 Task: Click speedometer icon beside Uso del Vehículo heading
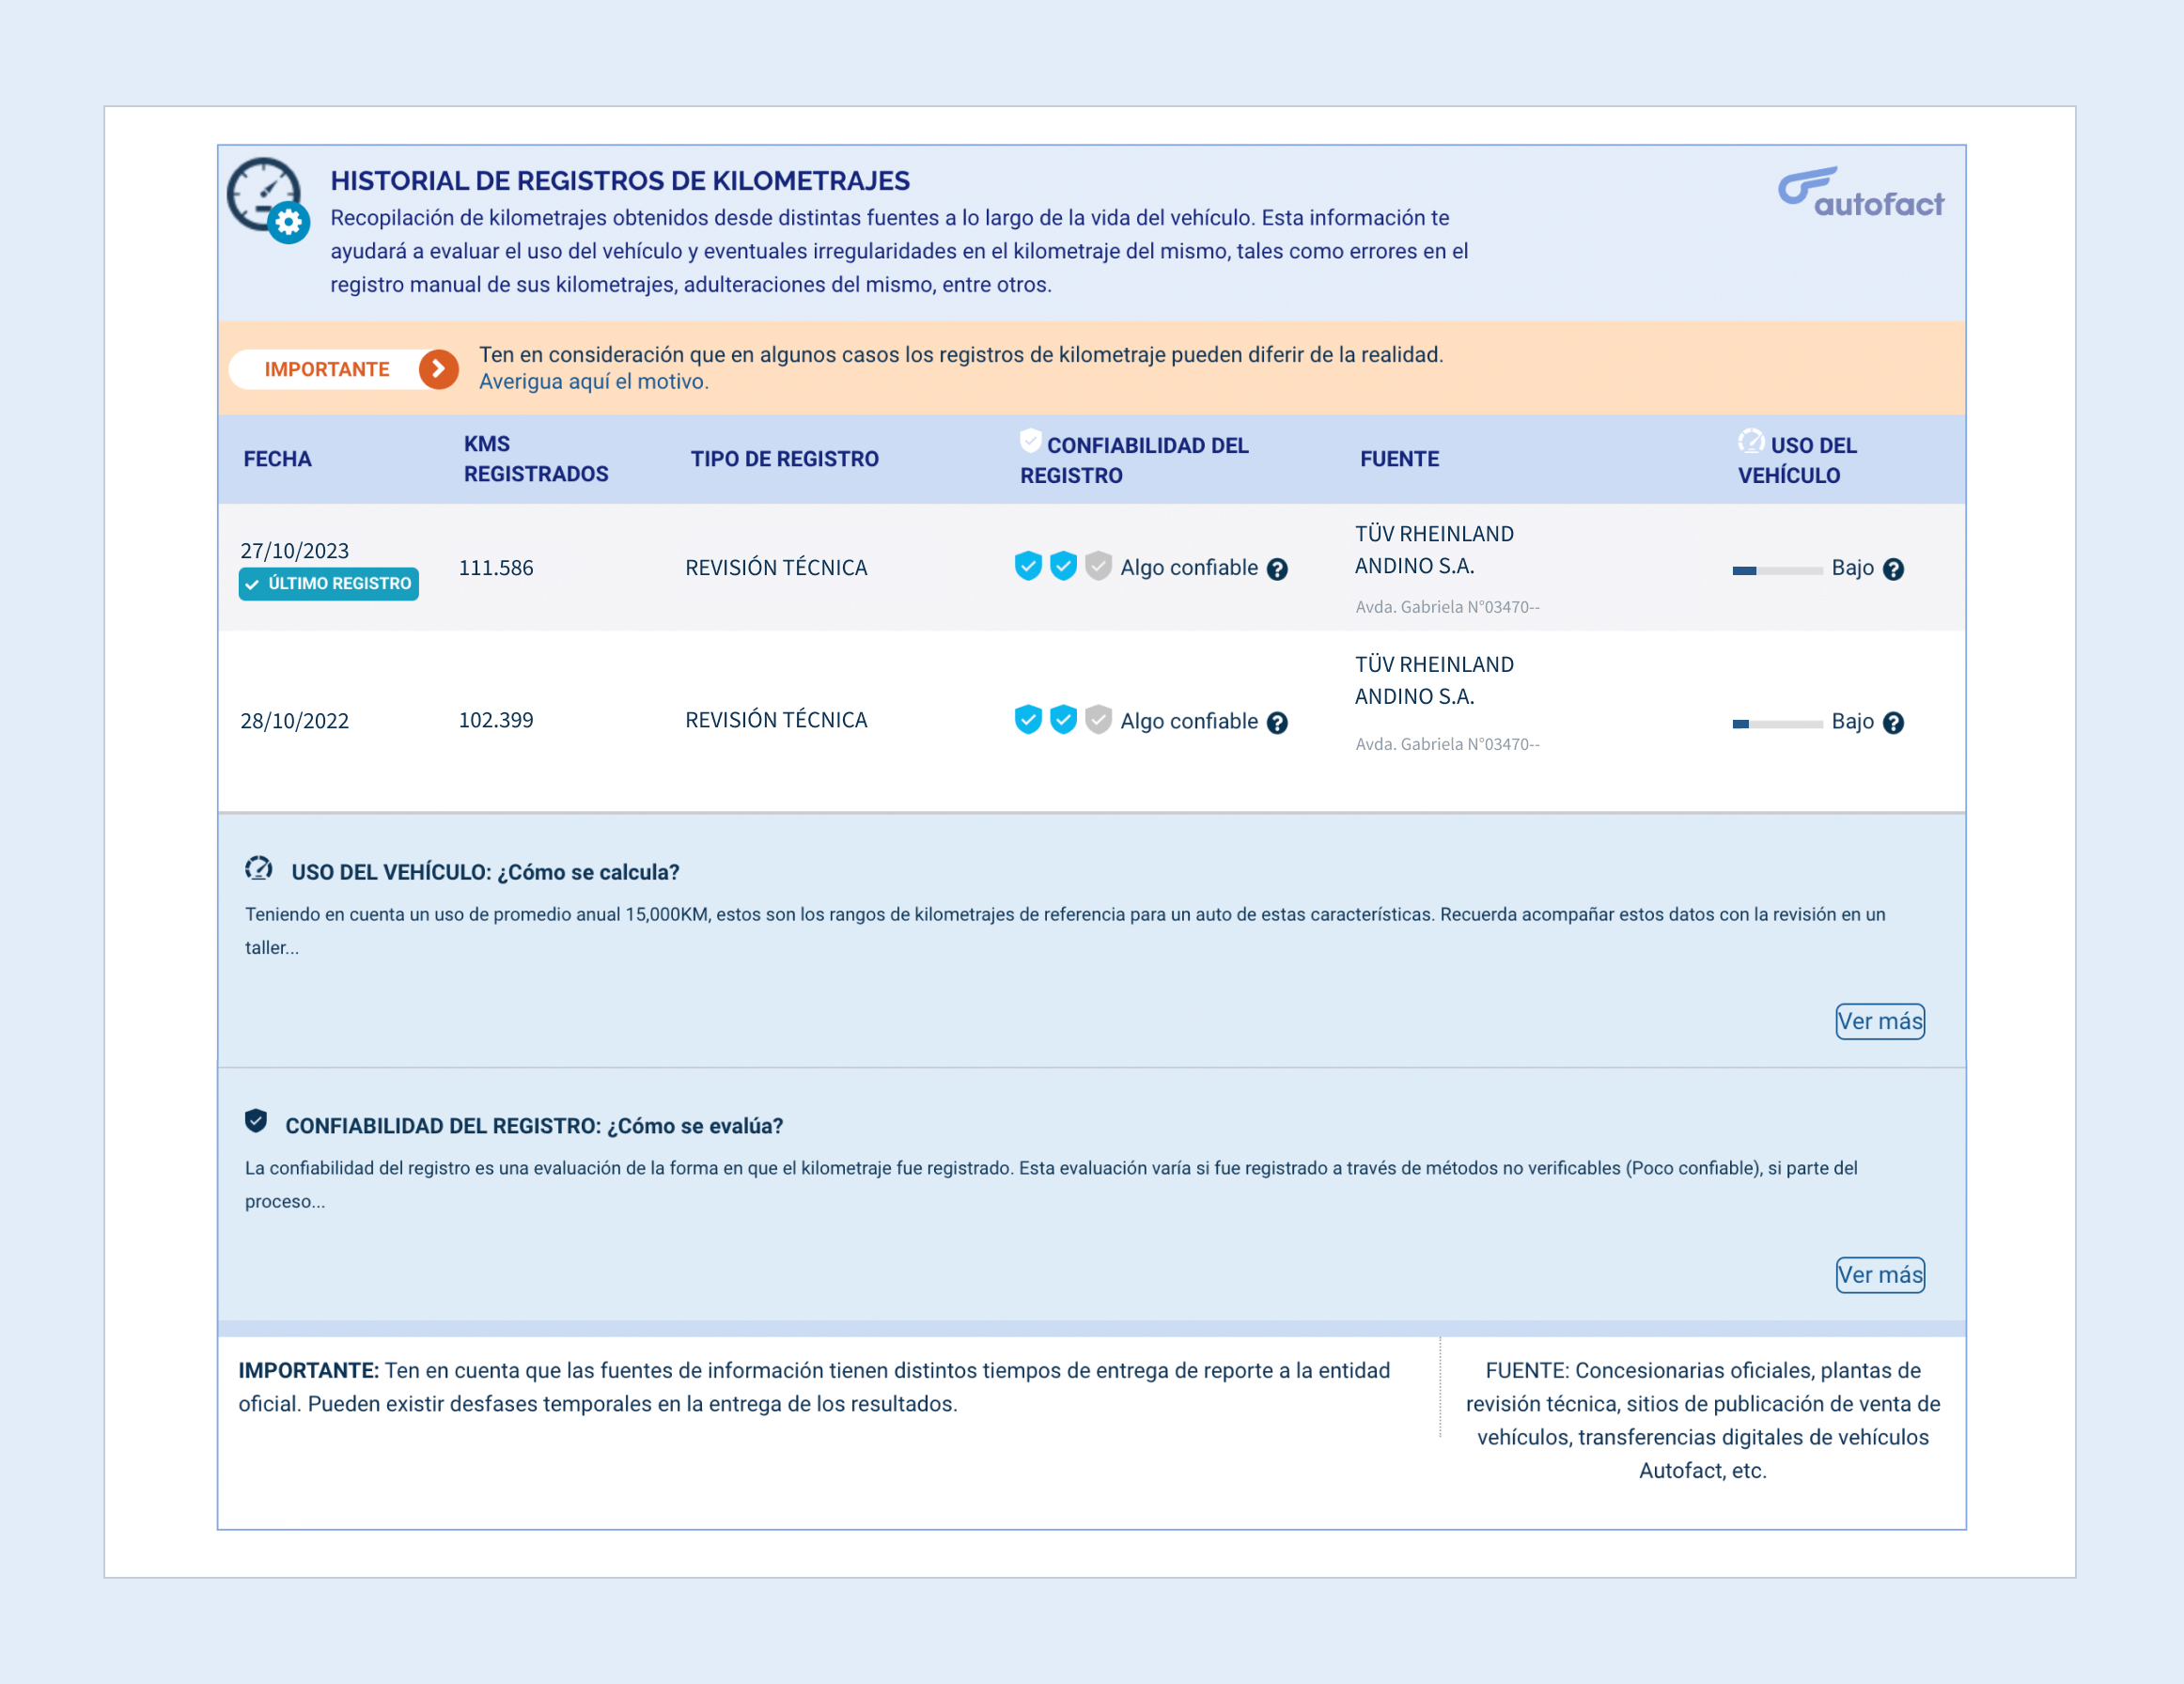259,868
